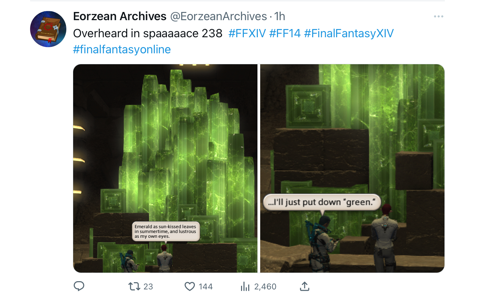This screenshot has height=301, width=492.
Task: Click the "Overheard in spaaaaace 238" tweet text
Action: pos(148,33)
